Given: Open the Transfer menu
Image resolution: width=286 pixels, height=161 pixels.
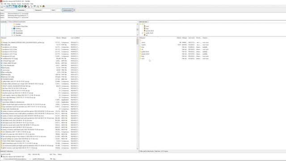Looking at the screenshot, I should tap(14, 4).
